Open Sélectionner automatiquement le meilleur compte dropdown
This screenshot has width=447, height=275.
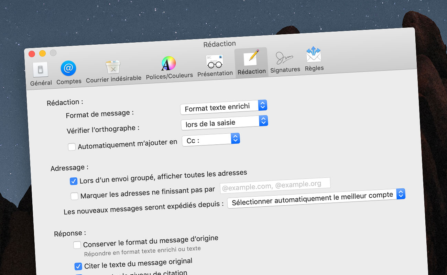(x=316, y=198)
